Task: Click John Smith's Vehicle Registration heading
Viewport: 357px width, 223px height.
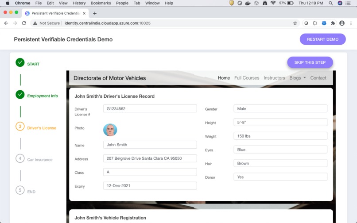Action: point(110,218)
